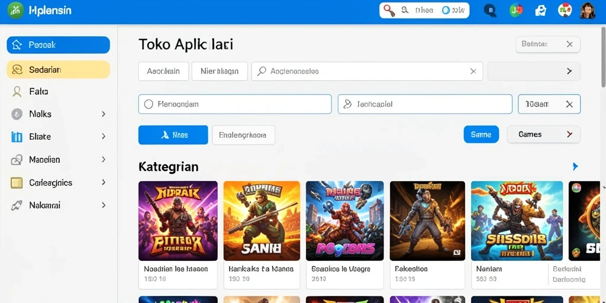Screen dimensions: 606x303
Task: Click the person icon beside Fako
Action: tap(17, 92)
